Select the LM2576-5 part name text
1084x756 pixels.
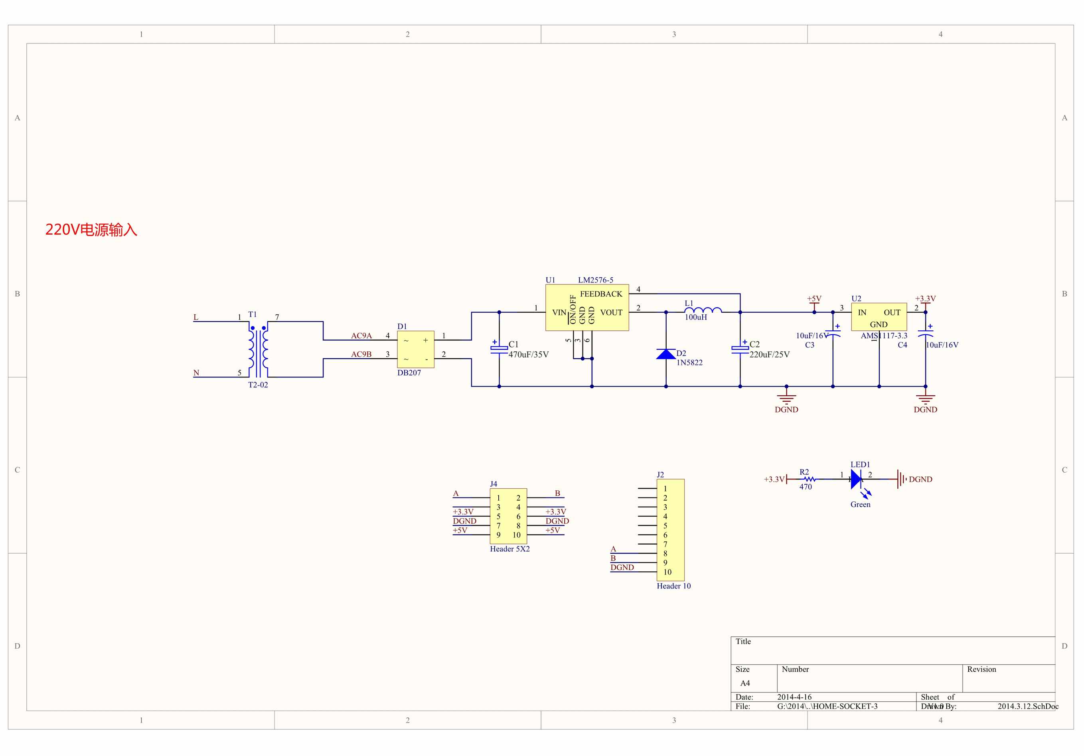(595, 280)
